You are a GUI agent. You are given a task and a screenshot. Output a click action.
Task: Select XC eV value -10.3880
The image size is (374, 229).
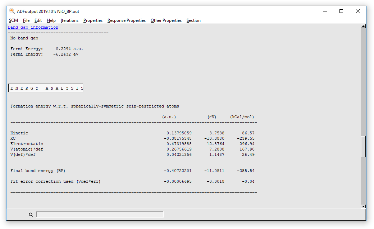(x=214, y=138)
